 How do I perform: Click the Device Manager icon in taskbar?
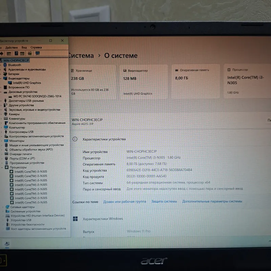[7, 244]
